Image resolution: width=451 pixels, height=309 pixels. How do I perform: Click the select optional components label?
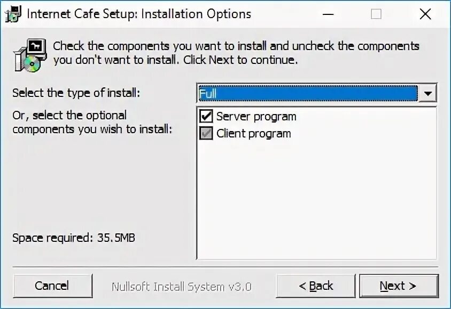click(x=92, y=122)
